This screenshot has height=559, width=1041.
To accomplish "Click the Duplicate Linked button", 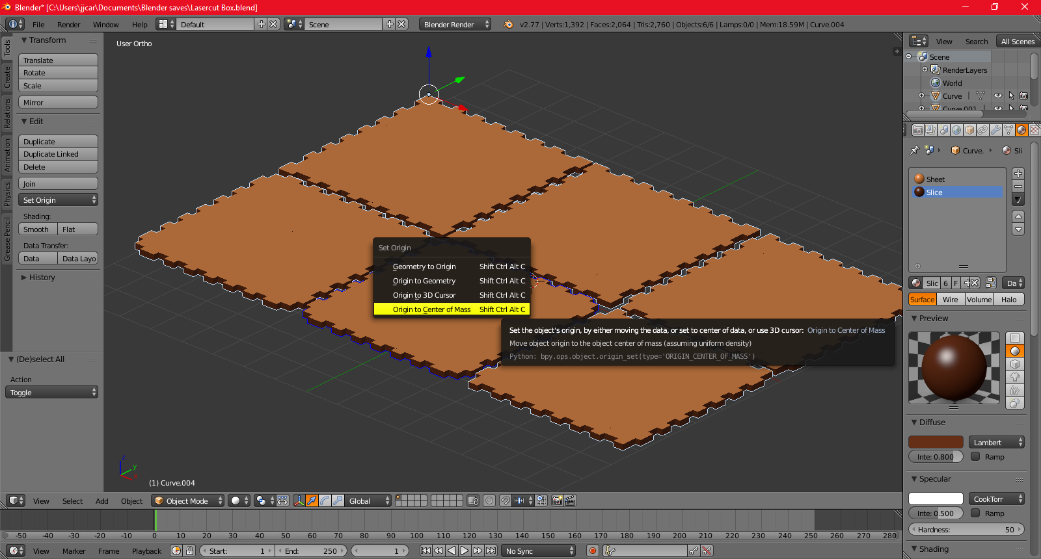I will point(58,154).
